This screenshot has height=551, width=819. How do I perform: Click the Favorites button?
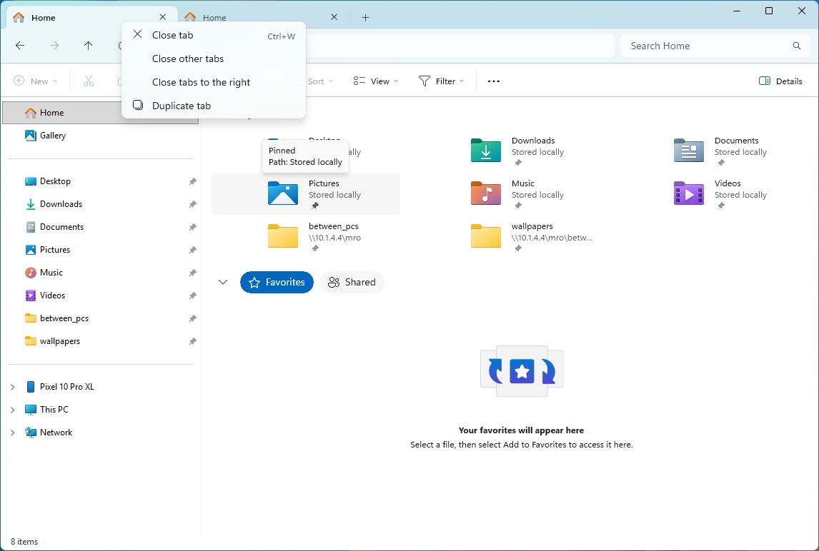point(277,282)
